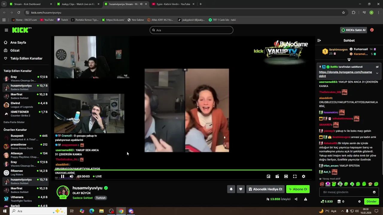The image size is (383, 215).
Task: Report the stream with warning icon
Action: pyautogui.click(x=306, y=199)
